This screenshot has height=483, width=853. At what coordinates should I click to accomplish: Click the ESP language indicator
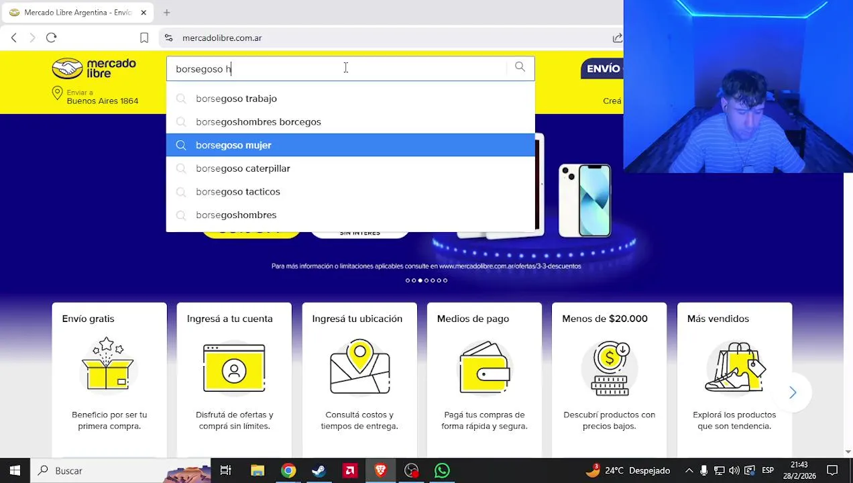(768, 470)
